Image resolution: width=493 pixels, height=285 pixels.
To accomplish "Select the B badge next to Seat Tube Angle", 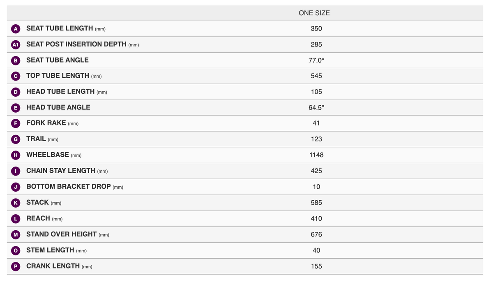I will 16,60.
